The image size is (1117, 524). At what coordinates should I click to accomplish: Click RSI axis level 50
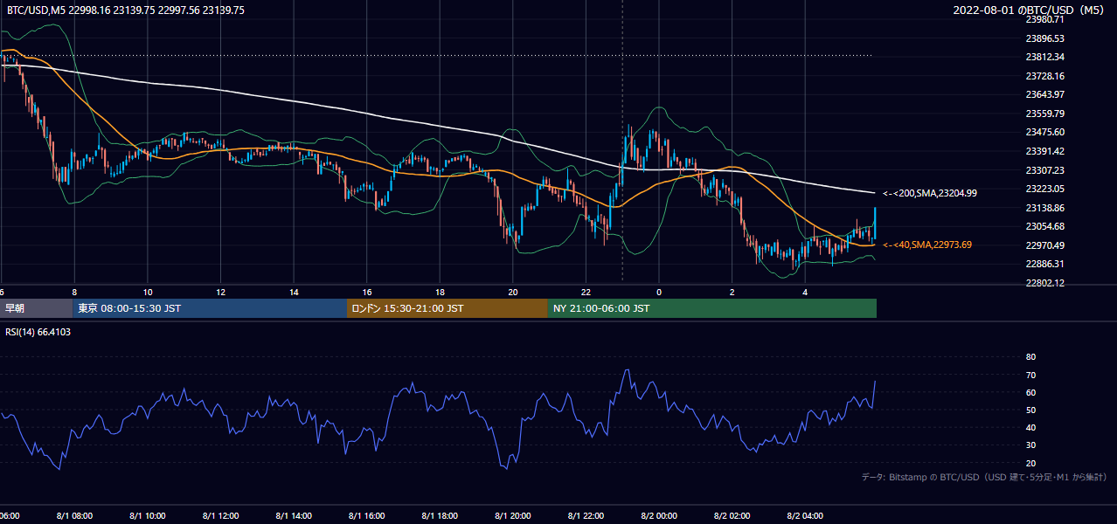(1030, 410)
